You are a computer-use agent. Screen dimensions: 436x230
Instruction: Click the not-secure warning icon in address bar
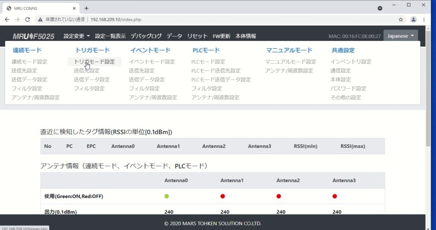pyautogui.click(x=40, y=20)
